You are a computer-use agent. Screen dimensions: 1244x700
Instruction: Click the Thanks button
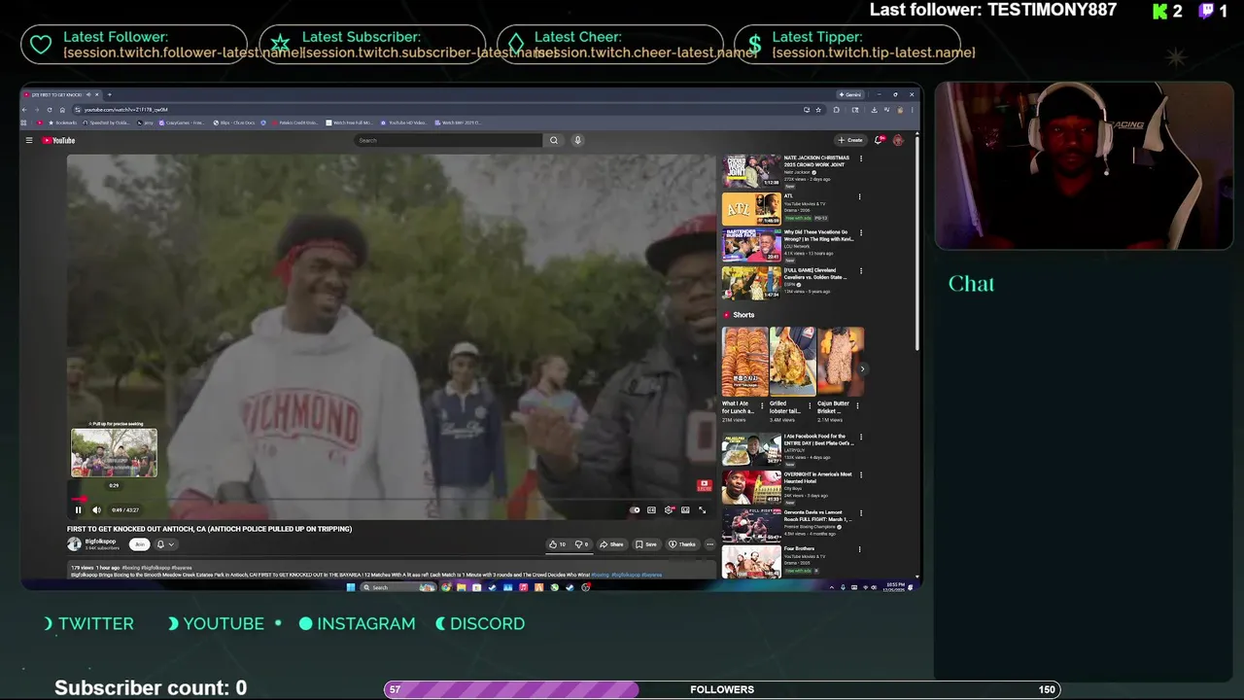coord(682,544)
